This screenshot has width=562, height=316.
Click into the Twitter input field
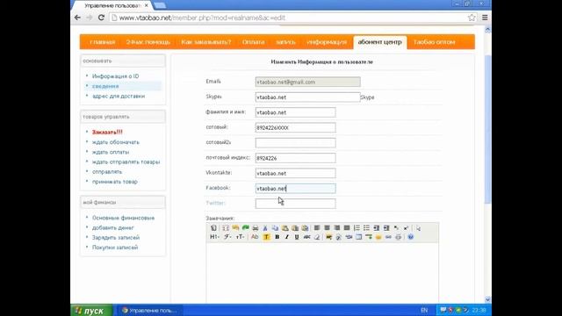tap(295, 204)
